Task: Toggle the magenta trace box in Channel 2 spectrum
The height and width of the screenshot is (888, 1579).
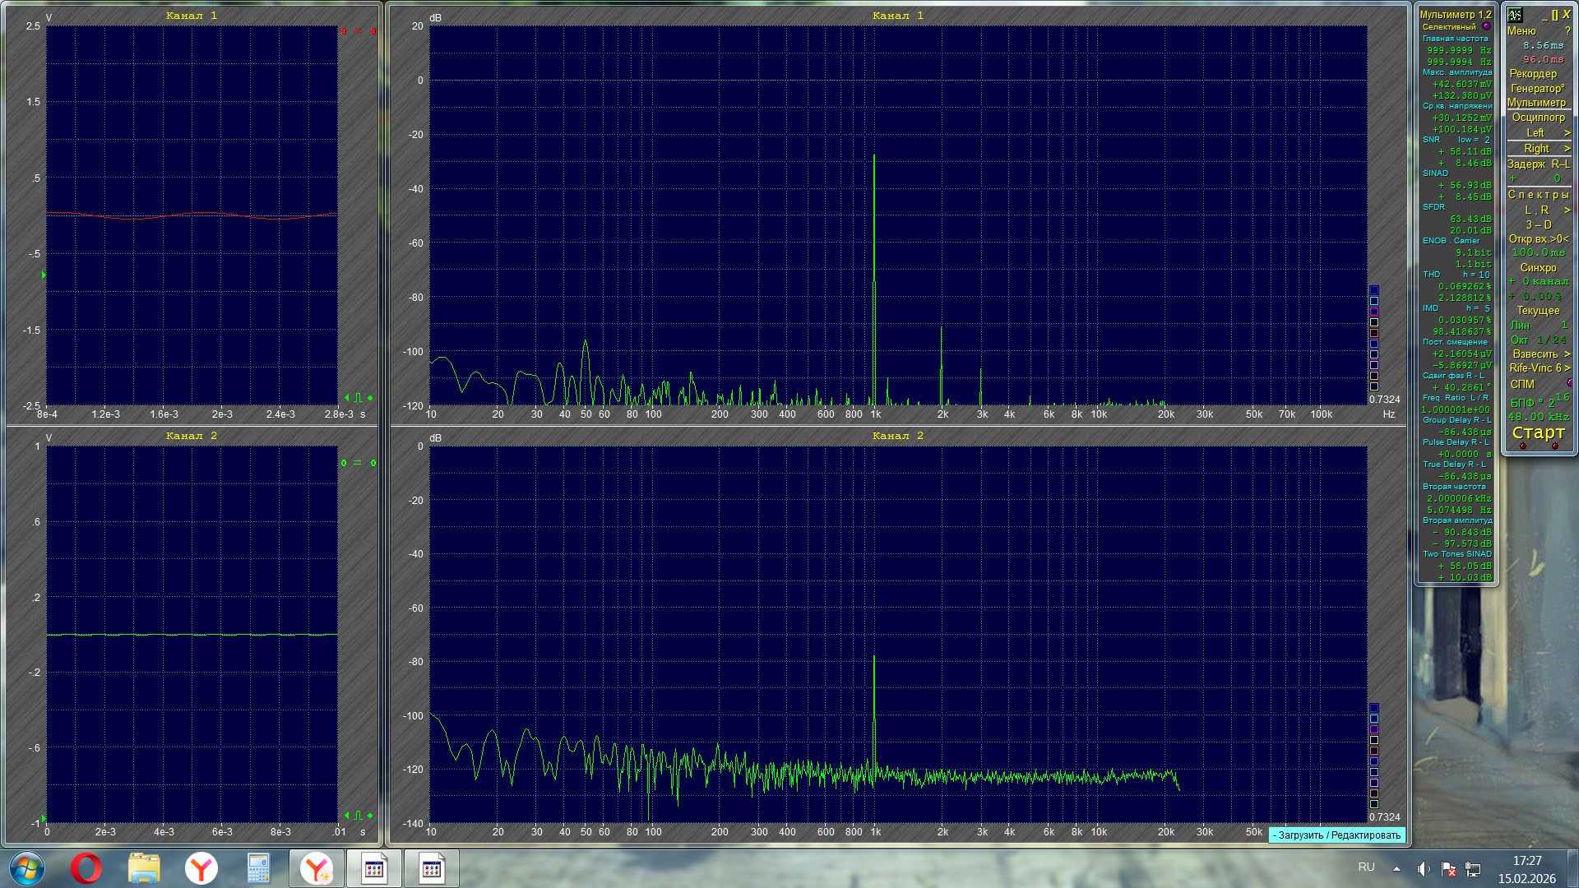Action: (1373, 729)
